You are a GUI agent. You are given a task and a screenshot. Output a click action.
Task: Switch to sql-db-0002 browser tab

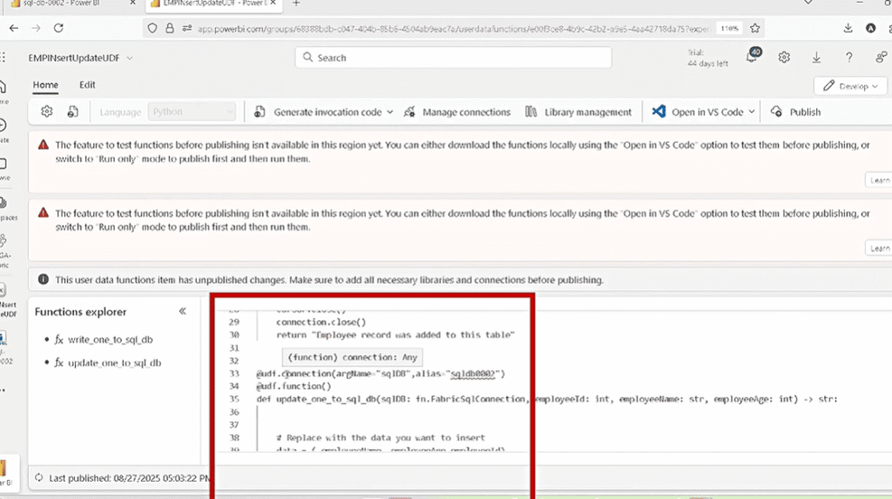coord(62,3)
